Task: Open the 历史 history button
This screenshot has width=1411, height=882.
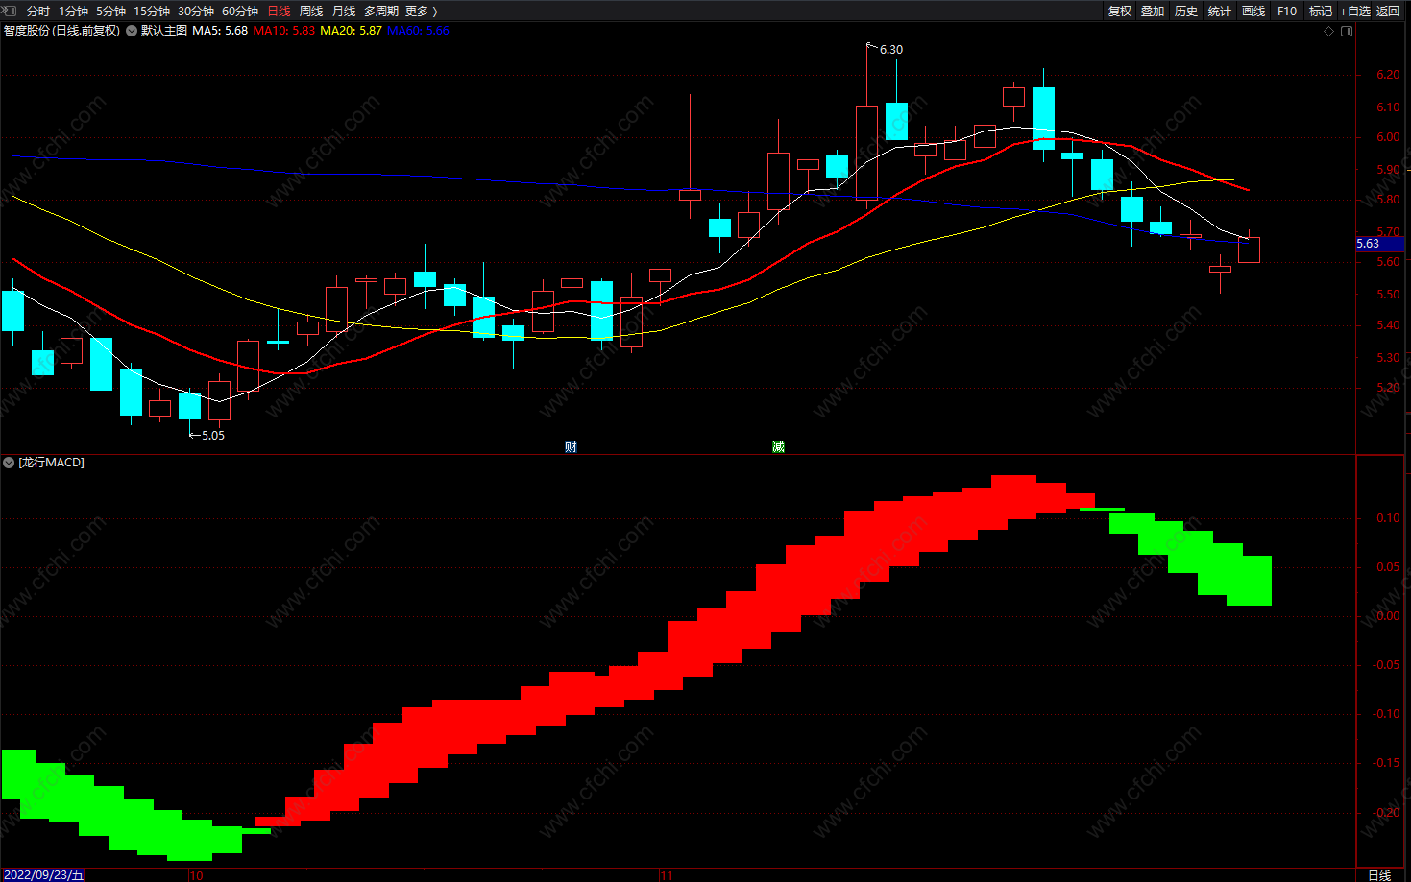Action: 1186,11
